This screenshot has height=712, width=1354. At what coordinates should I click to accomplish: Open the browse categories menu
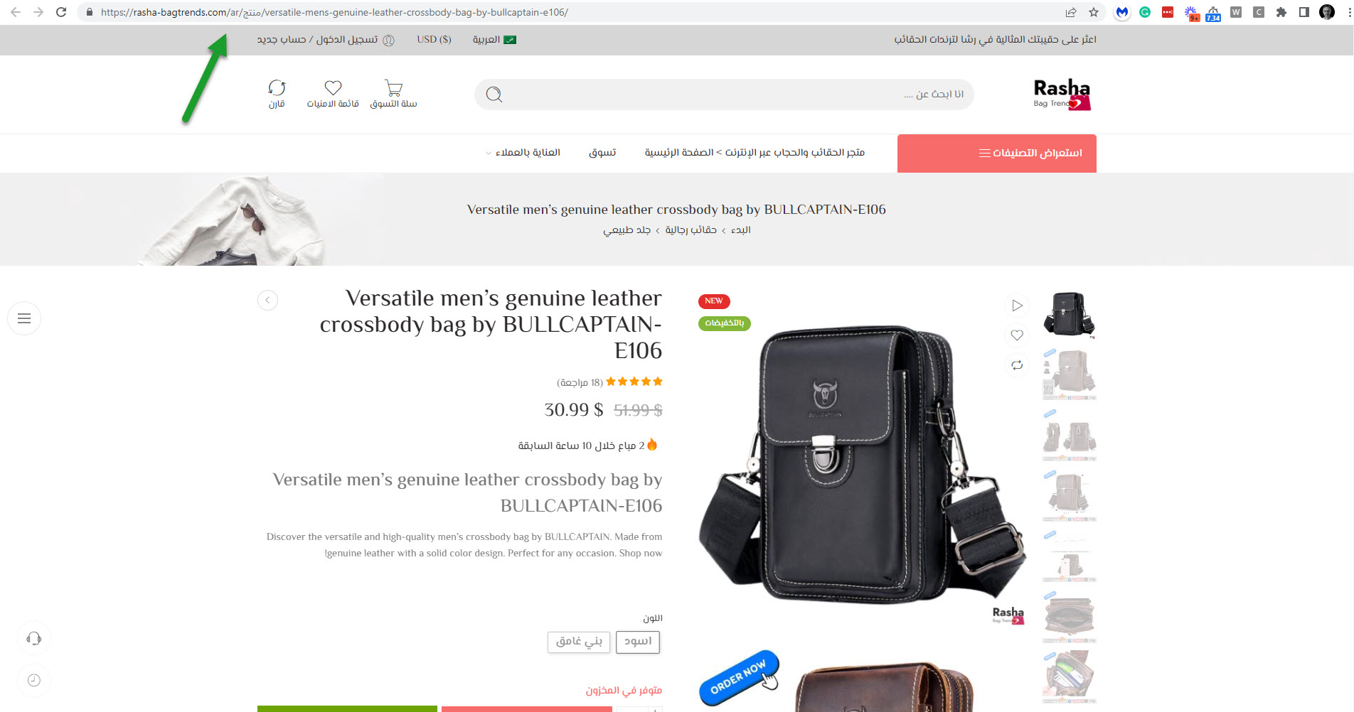(x=997, y=153)
